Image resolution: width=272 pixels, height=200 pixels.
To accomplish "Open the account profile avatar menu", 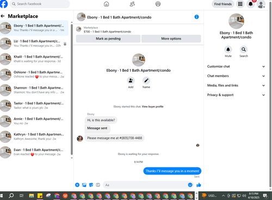I will [x=261, y=4].
